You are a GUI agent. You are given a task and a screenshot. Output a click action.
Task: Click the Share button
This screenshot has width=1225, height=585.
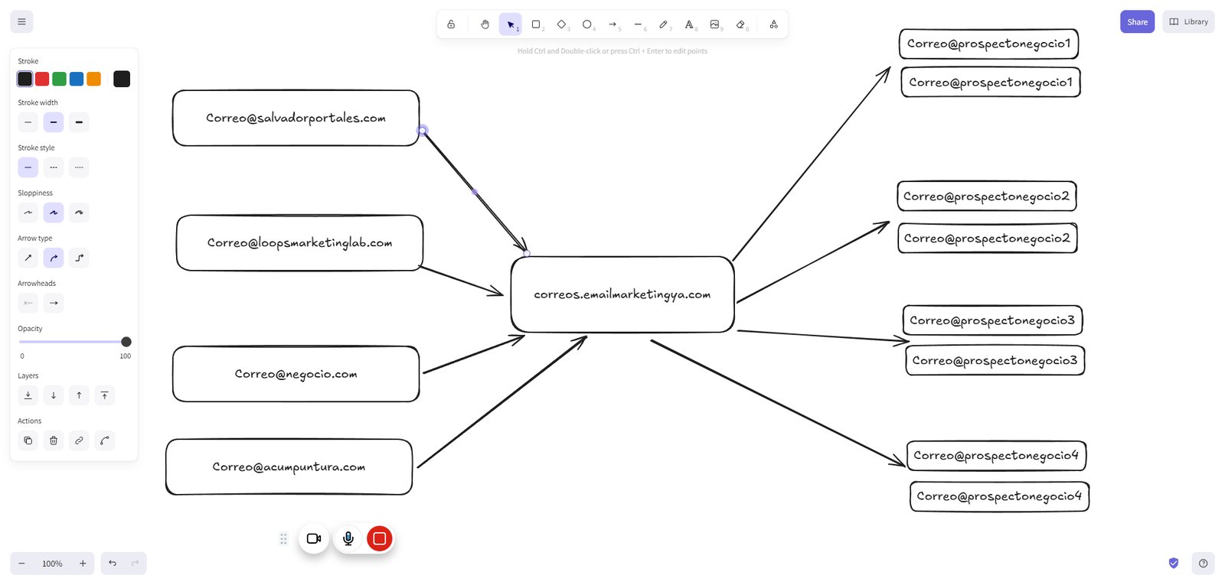(x=1137, y=21)
